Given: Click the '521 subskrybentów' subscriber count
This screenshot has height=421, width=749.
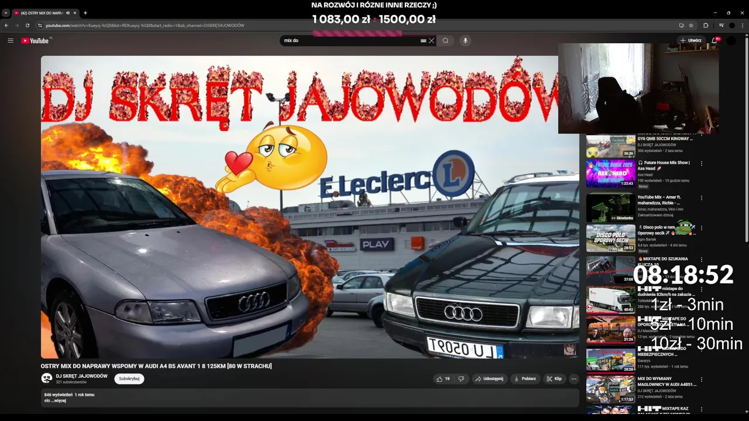Looking at the screenshot, I should click(71, 382).
